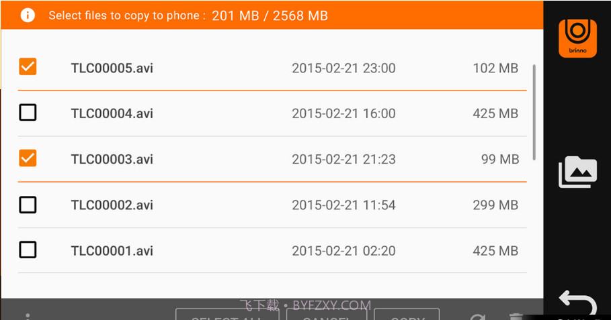Click the CANCEL button
611x320 pixels.
(327, 314)
